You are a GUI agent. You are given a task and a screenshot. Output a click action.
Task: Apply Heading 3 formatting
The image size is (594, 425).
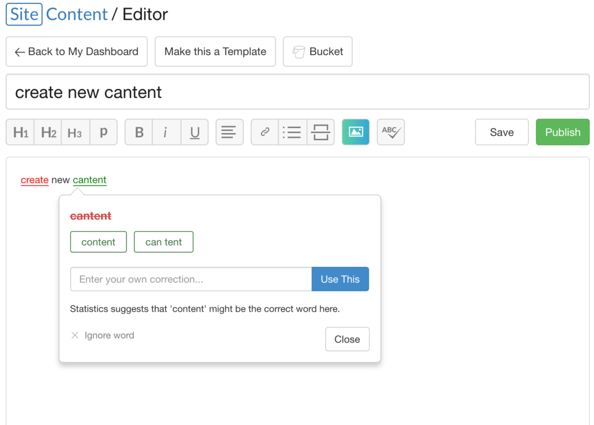coord(75,132)
